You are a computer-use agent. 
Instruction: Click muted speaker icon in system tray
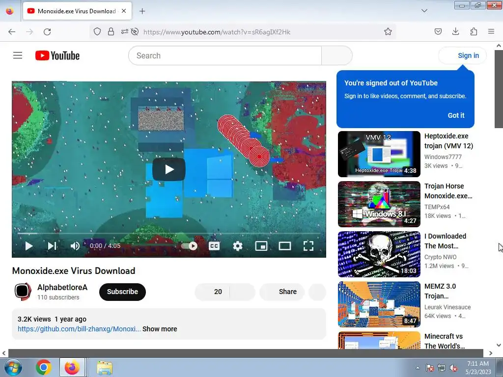coord(453,368)
